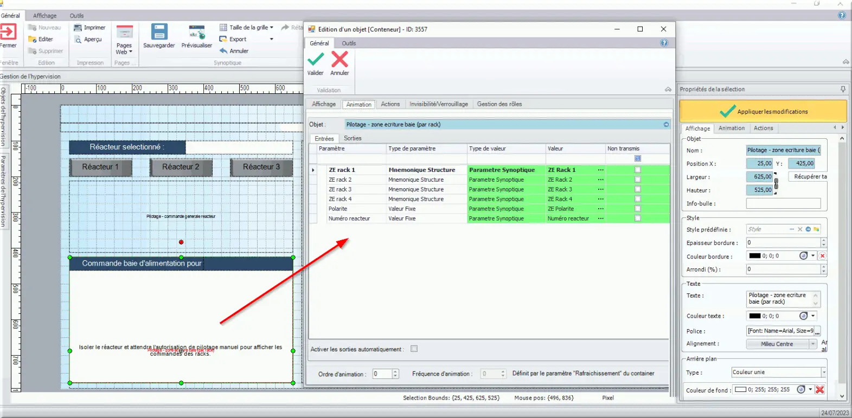
Task: Click the Imprimer printer icon
Action: pyautogui.click(x=78, y=28)
